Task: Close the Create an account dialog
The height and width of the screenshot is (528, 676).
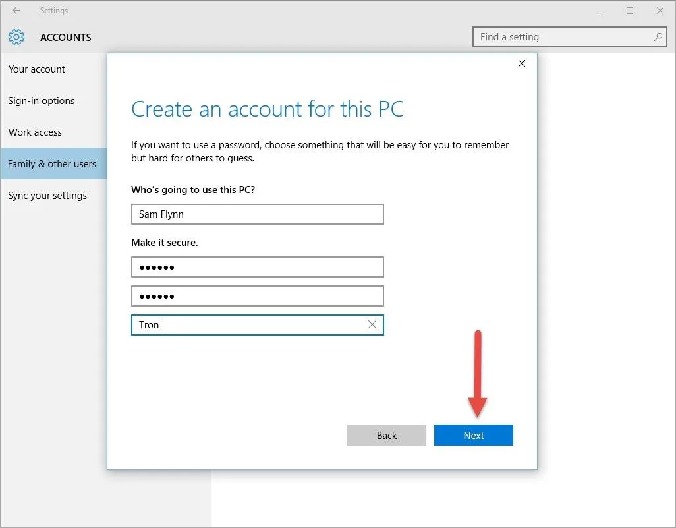Action: point(522,63)
